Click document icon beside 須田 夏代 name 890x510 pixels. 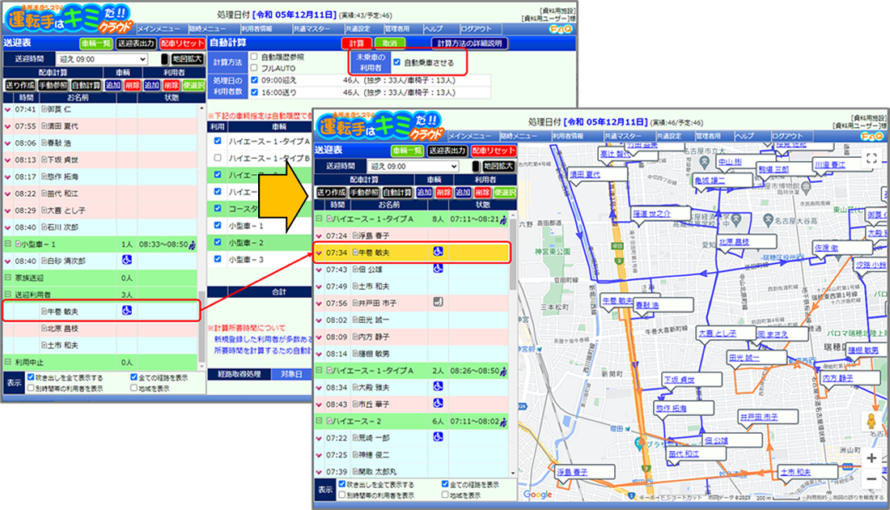tap(44, 126)
